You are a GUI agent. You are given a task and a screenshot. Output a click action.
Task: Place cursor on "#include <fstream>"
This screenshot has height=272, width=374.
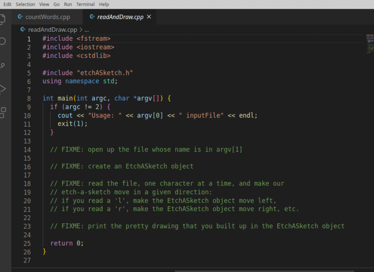77,38
